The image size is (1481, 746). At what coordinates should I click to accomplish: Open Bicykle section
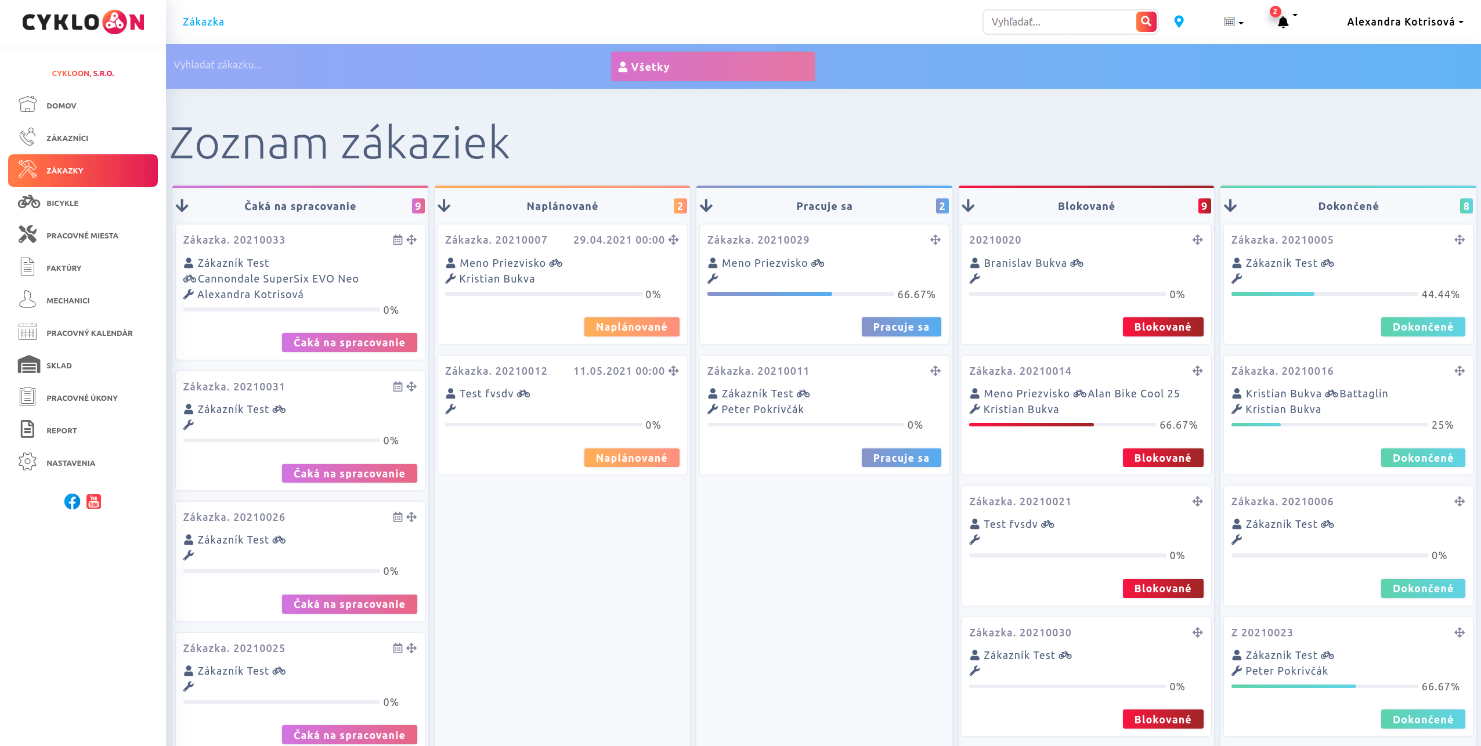pos(83,203)
